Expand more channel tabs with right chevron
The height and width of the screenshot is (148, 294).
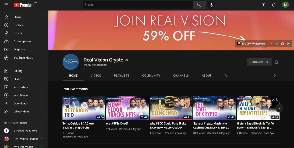275,75
